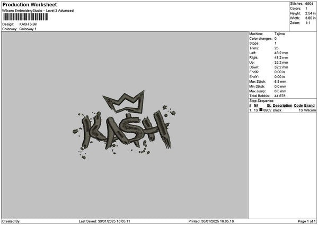
Task: Click the 'Stops:' label
Action: tap(254, 44)
